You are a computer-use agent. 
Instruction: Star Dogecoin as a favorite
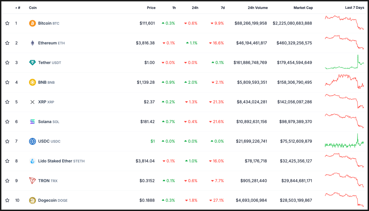[7, 200]
